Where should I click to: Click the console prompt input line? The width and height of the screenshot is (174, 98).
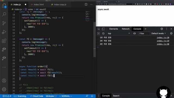(135, 47)
